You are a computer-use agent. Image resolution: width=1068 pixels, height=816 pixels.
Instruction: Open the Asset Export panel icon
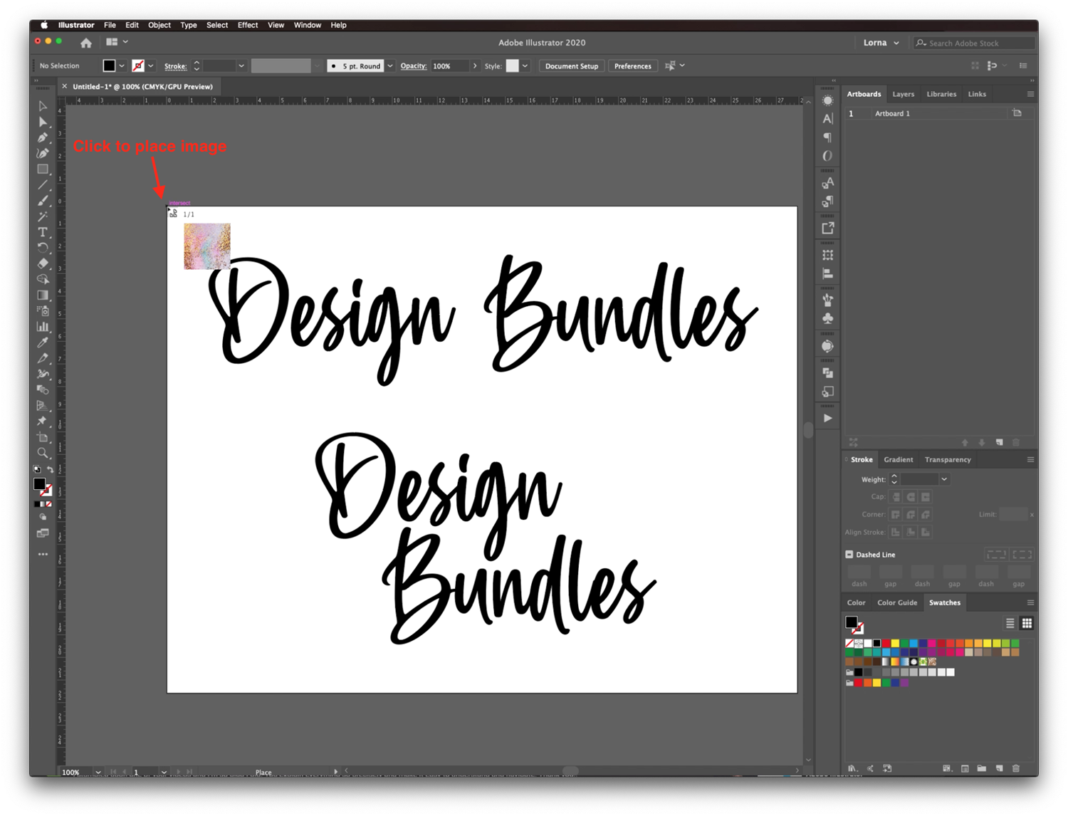point(827,229)
